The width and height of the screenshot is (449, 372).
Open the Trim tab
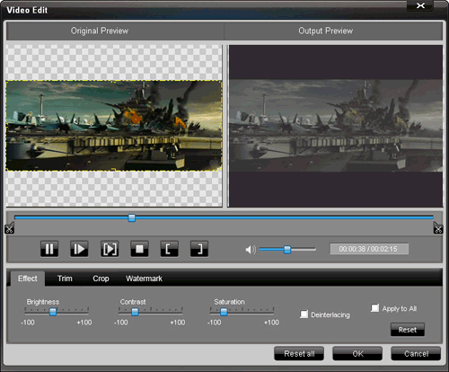(x=65, y=279)
